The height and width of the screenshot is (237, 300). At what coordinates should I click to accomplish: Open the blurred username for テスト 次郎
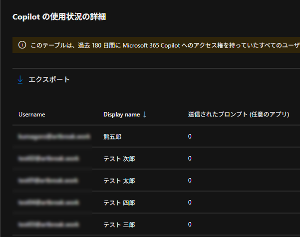pyautogui.click(x=48, y=158)
